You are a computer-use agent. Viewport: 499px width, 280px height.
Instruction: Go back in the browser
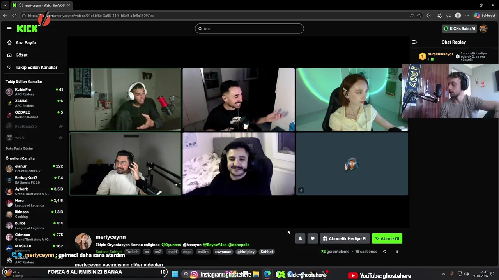[5, 16]
